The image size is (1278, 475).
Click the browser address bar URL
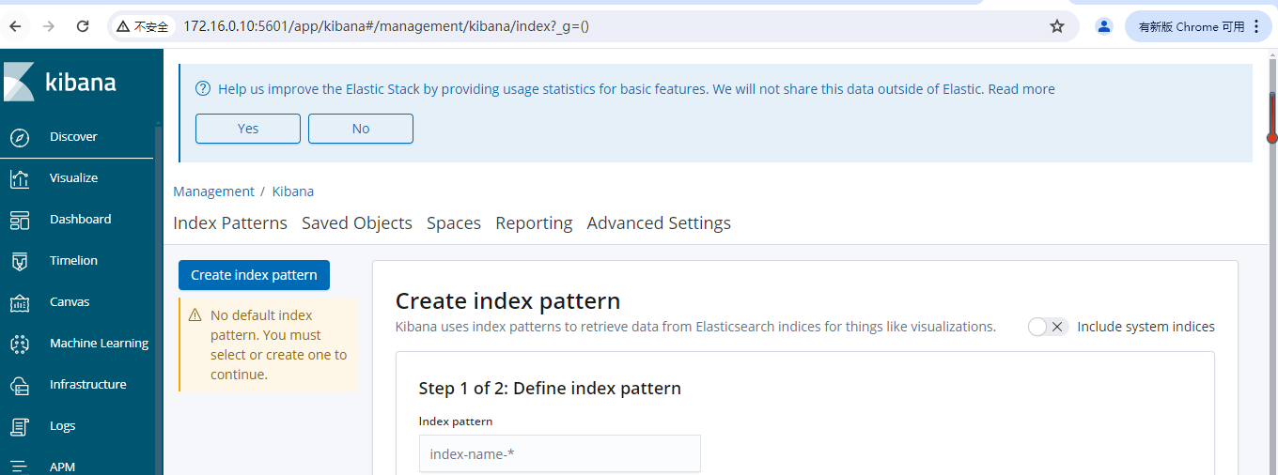[386, 26]
